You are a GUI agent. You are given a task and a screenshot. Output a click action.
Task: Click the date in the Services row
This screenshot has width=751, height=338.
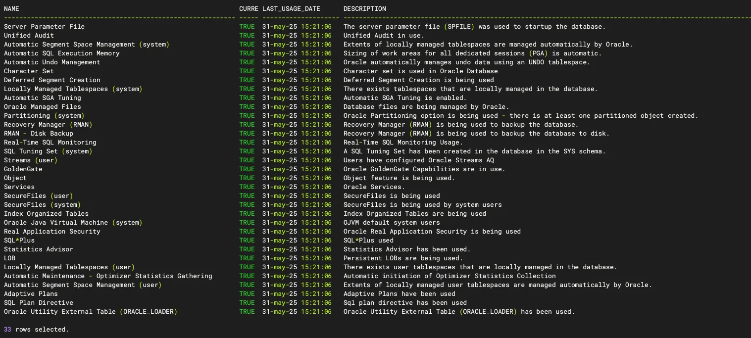297,187
